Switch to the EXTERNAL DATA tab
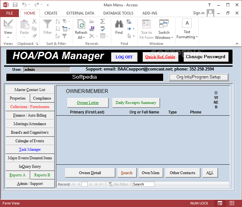The height and width of the screenshot is (207, 242). coord(80,13)
